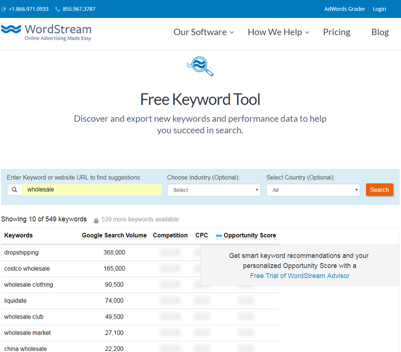Click Google Search Volume column header
The image size is (401, 352).
pos(114,236)
